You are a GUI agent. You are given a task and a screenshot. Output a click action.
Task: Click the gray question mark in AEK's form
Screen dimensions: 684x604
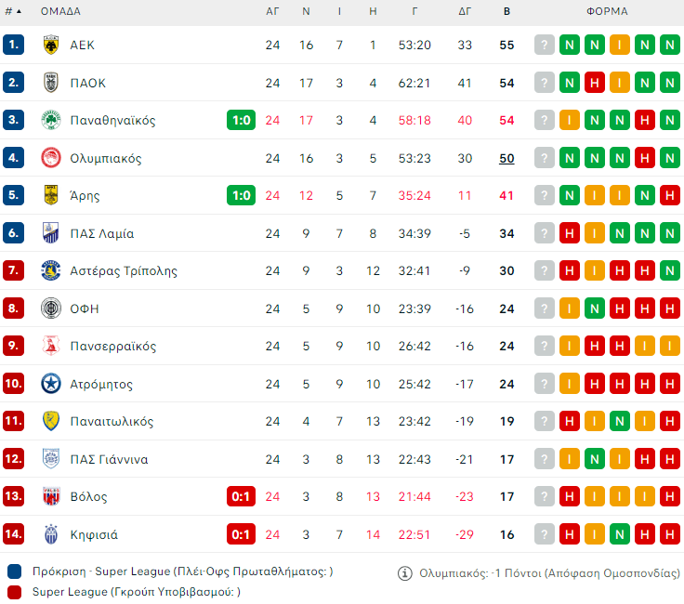coord(545,45)
